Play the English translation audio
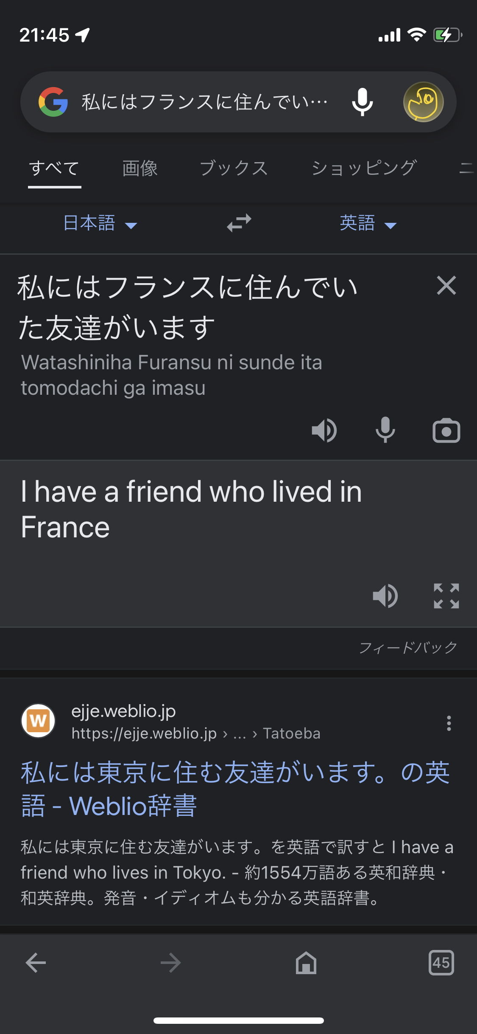The width and height of the screenshot is (477, 1034). 385,596
